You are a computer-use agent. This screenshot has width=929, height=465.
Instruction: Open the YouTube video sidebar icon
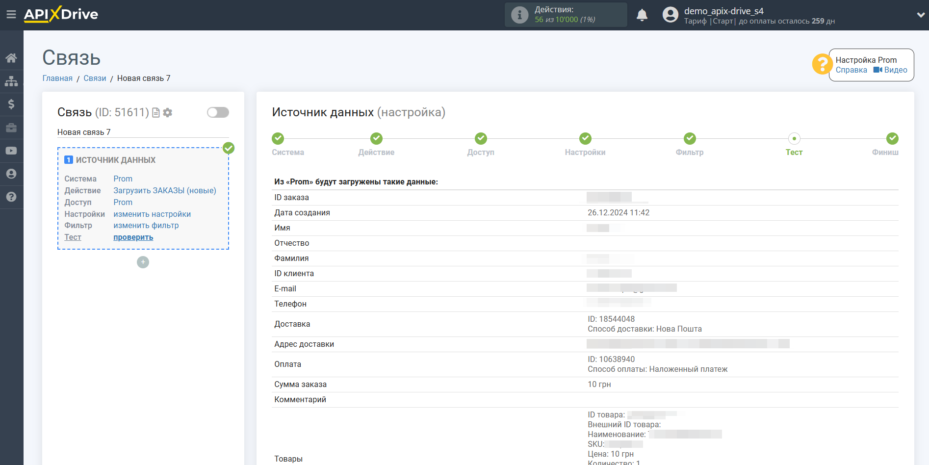coord(11,151)
